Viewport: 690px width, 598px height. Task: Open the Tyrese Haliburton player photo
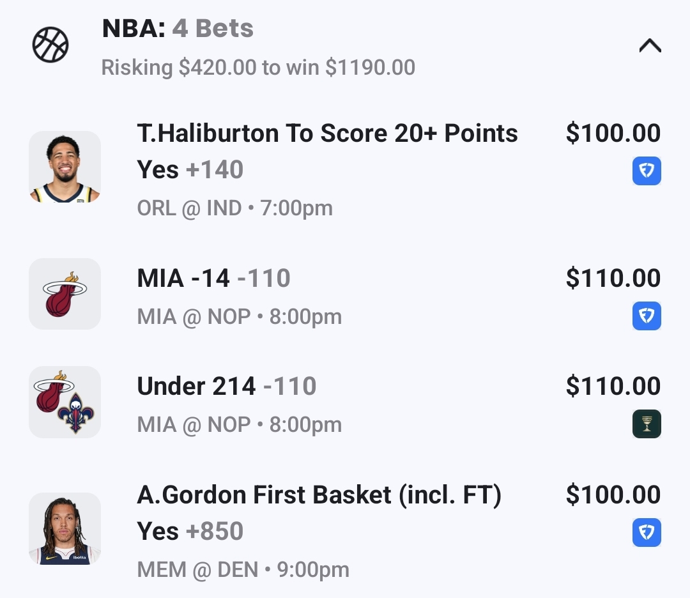click(65, 167)
